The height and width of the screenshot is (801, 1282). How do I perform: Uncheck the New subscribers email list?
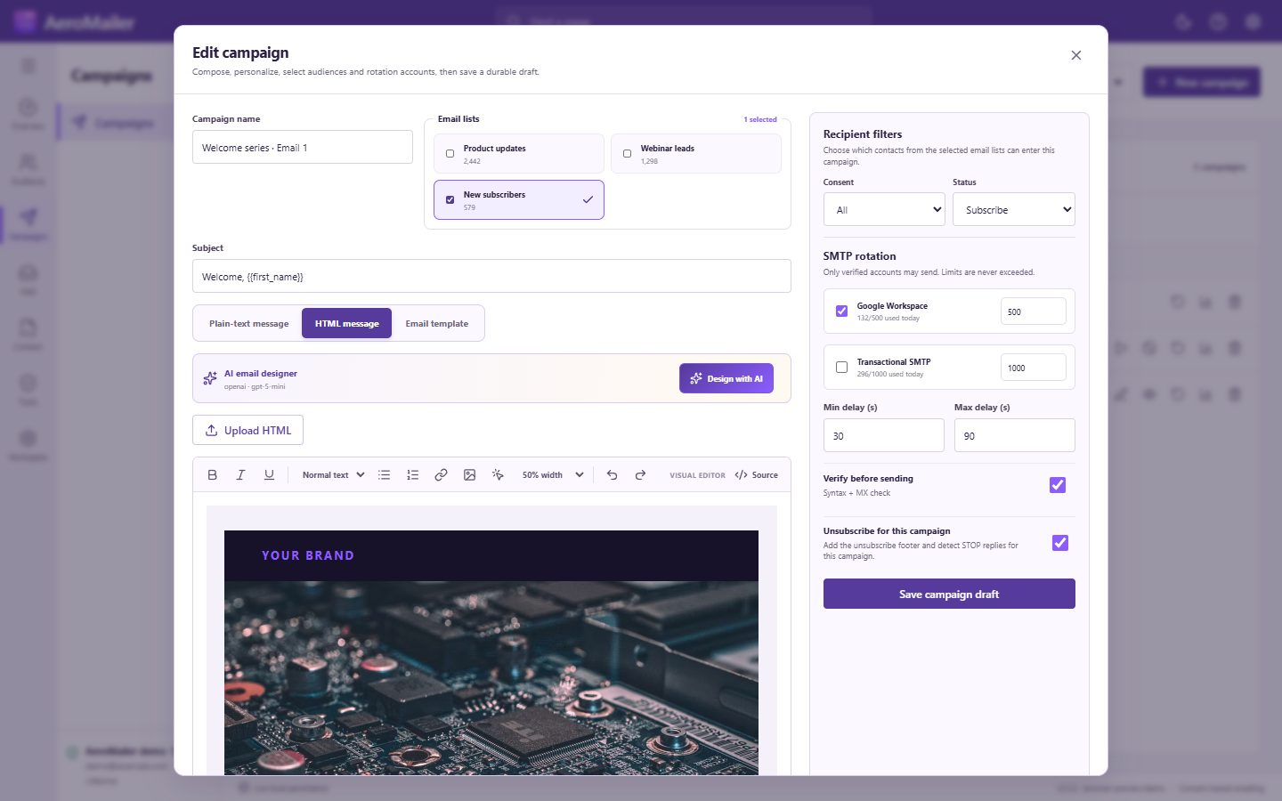tap(450, 200)
